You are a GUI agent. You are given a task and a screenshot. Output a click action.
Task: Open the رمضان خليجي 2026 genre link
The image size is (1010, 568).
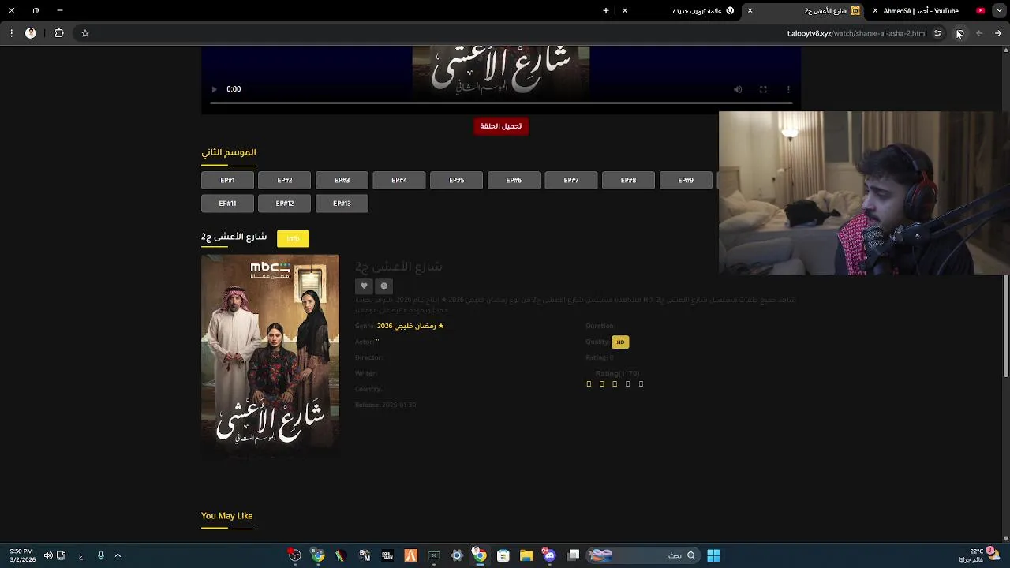(x=410, y=326)
